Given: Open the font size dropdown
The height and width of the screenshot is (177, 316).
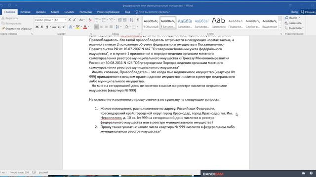Looking at the screenshot, I should tap(65, 20).
